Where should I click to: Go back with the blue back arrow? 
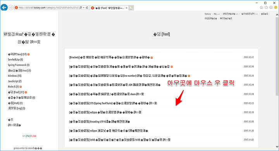click(4, 7)
